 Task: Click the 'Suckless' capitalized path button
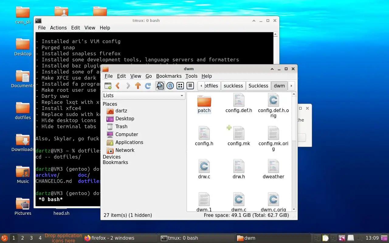pos(258,86)
